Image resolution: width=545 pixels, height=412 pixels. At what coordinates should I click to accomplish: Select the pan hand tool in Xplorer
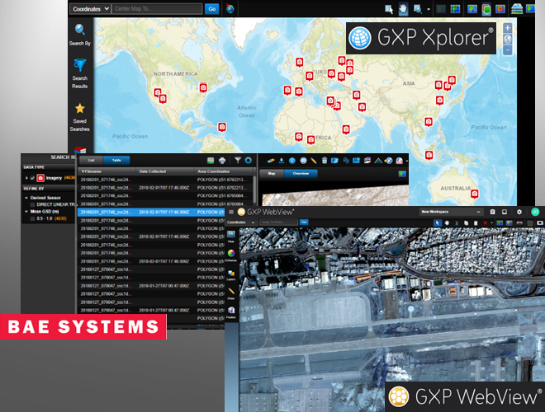(x=403, y=9)
